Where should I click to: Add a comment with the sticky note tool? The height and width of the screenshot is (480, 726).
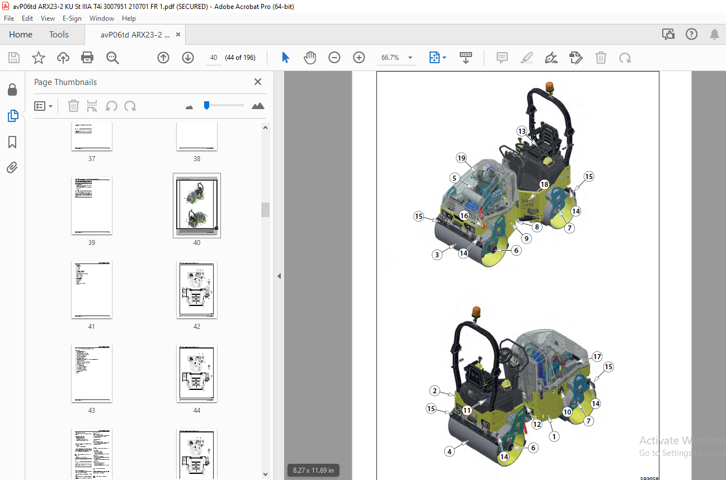pyautogui.click(x=502, y=58)
